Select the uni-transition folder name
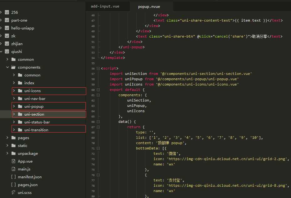 click(x=36, y=130)
